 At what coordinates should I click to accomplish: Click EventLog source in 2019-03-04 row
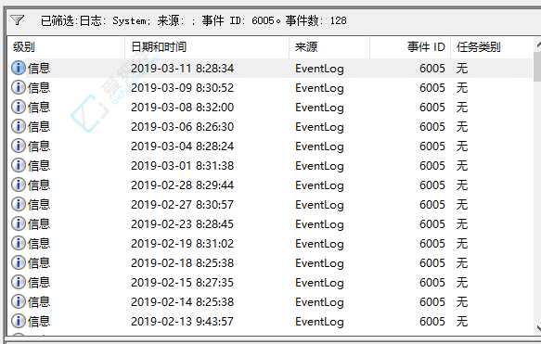[319, 147]
